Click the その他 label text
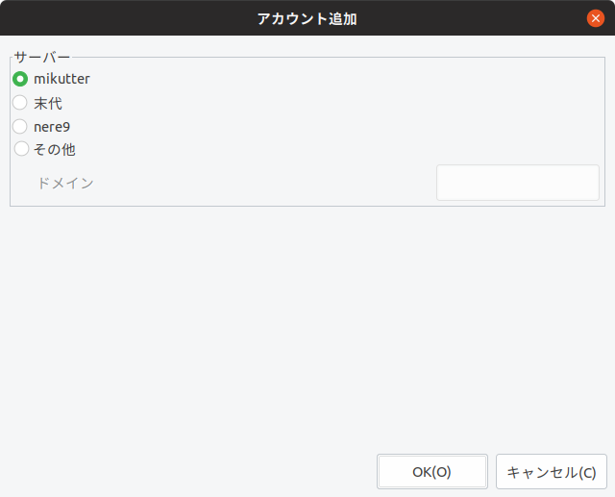The image size is (615, 497). pos(55,149)
